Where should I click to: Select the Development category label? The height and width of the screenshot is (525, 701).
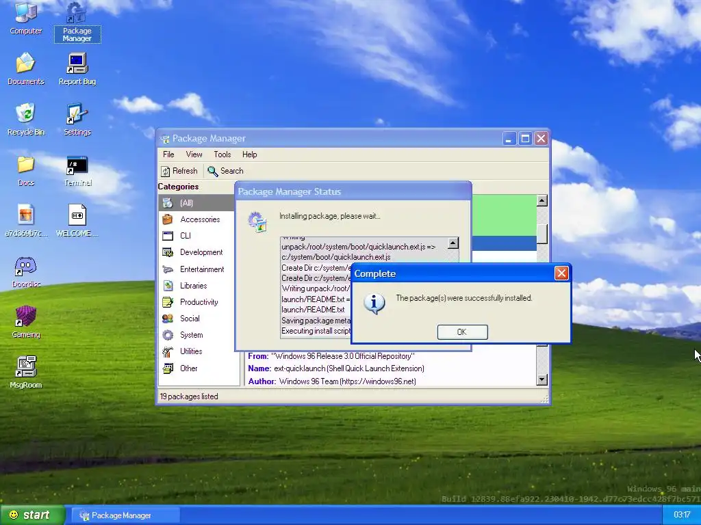point(201,252)
